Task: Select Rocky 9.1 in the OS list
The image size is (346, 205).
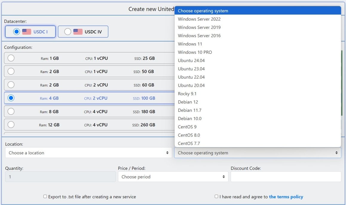Action: click(x=258, y=94)
